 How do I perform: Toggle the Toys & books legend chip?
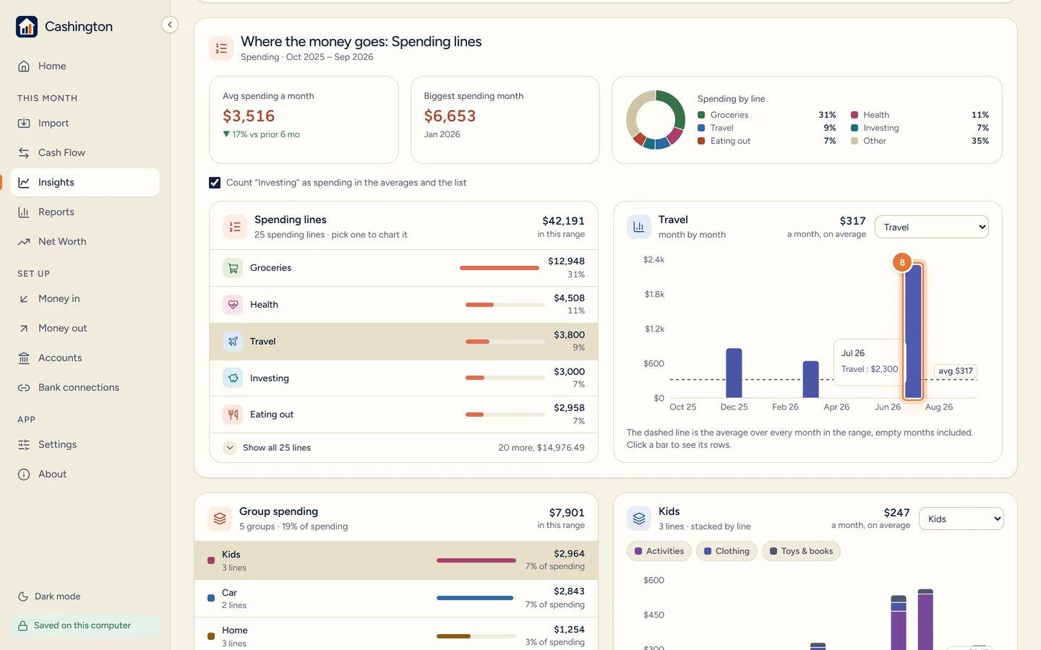point(801,551)
